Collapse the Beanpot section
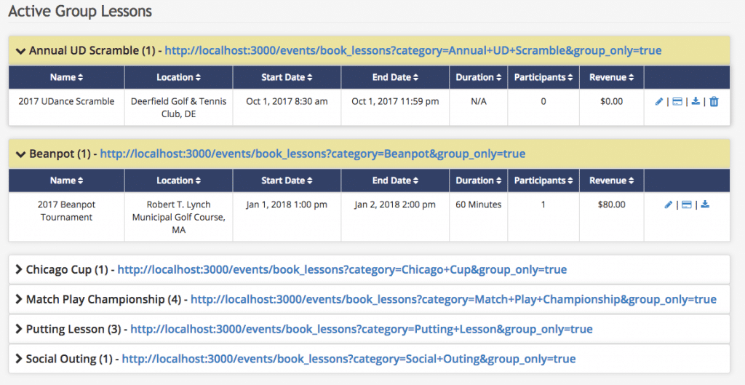Image resolution: width=745 pixels, height=385 pixels. 20,154
